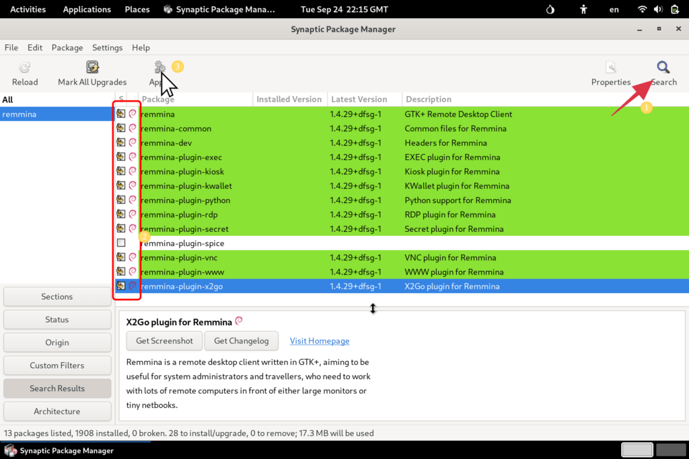689x459 pixels.
Task: Click Debian swirl icon beside remmina row
Action: tap(133, 114)
